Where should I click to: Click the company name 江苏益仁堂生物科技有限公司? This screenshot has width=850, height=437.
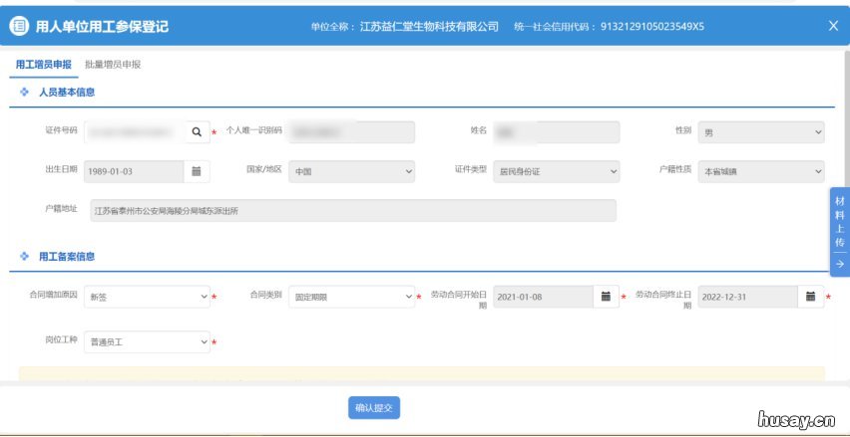pos(429,27)
